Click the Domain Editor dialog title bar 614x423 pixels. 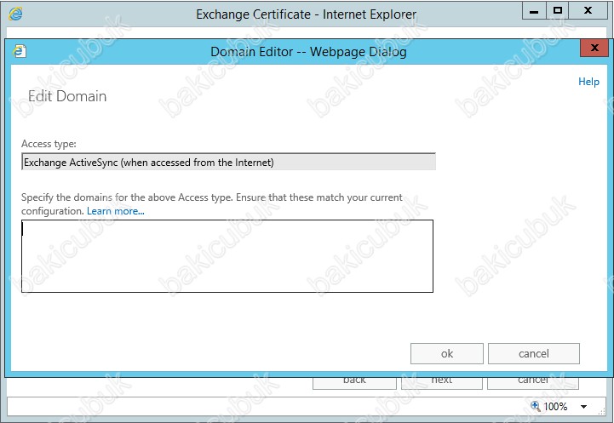[308, 52]
